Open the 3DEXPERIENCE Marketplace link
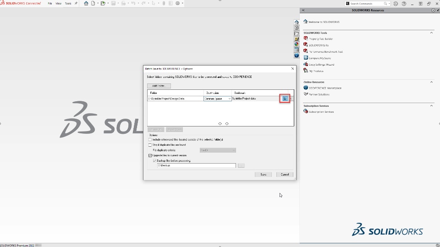The width and height of the screenshot is (440, 247). pos(325,88)
